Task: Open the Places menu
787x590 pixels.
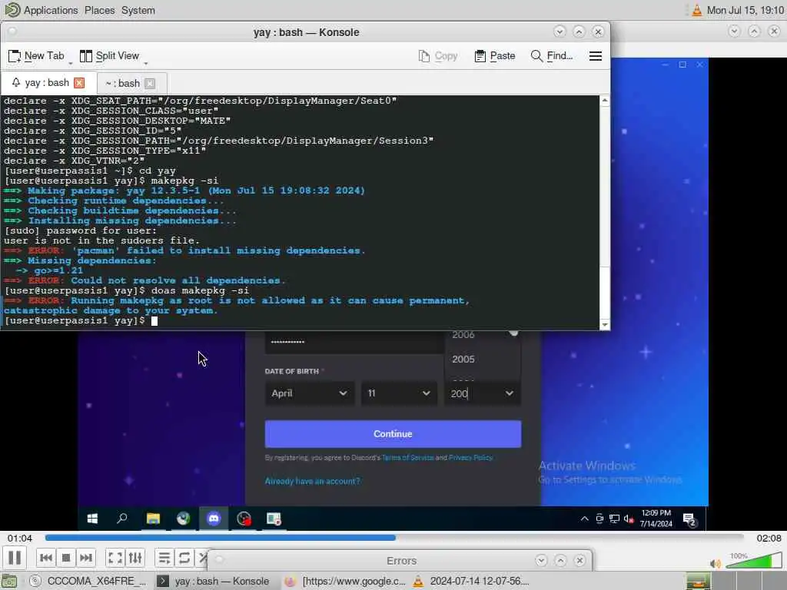Action: [99, 10]
